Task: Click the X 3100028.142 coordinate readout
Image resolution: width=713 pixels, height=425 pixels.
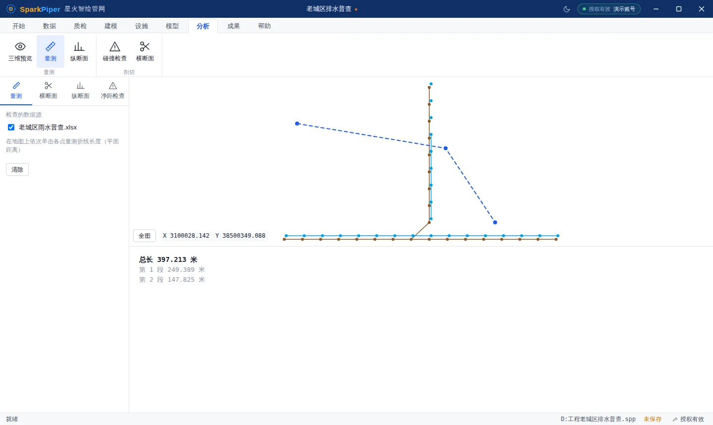Action: 186,236
